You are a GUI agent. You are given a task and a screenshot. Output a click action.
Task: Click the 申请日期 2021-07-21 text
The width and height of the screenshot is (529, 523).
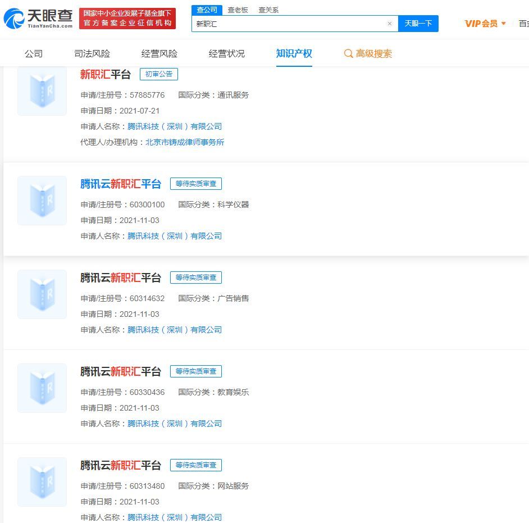(120, 111)
